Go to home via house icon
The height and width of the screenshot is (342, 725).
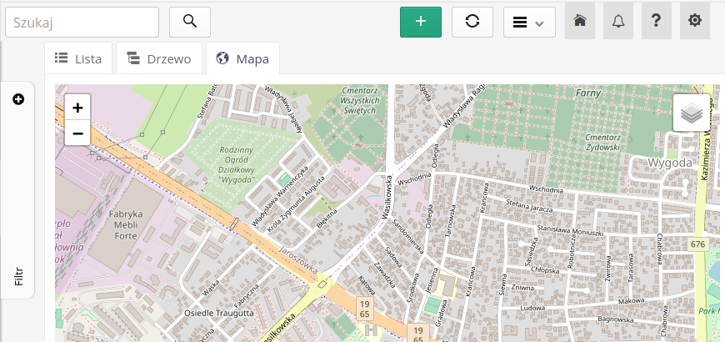(x=580, y=22)
